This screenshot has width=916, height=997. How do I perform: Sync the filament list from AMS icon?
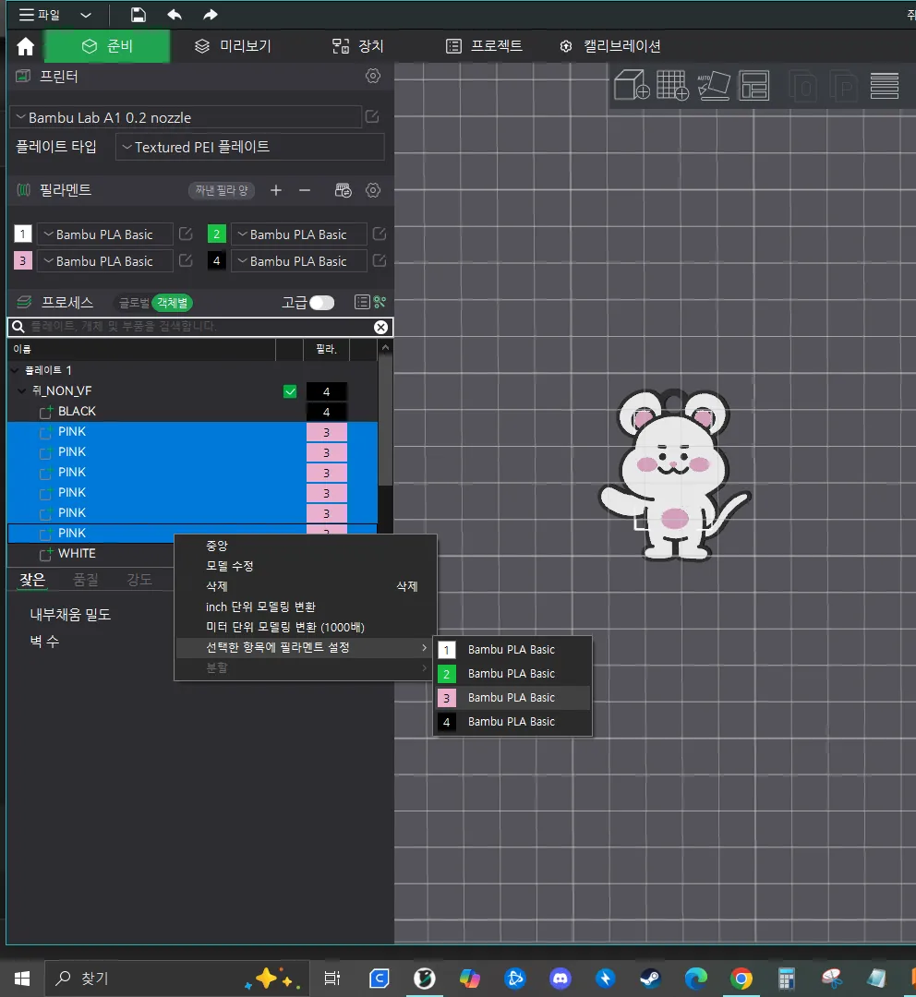coord(343,190)
